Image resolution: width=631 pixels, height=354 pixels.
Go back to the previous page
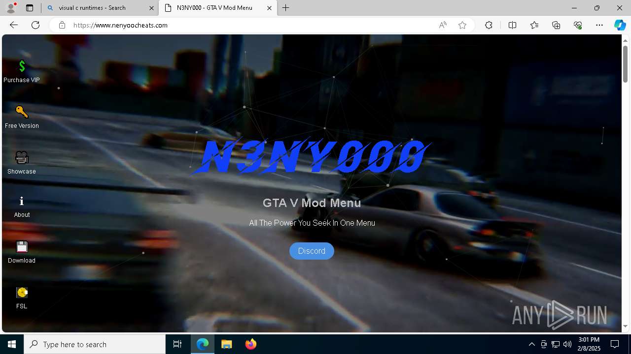tap(14, 25)
